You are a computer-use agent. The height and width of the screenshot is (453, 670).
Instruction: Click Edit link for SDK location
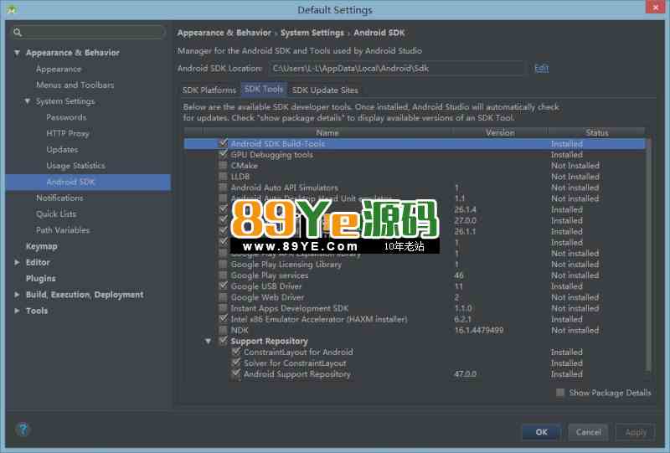pos(541,69)
